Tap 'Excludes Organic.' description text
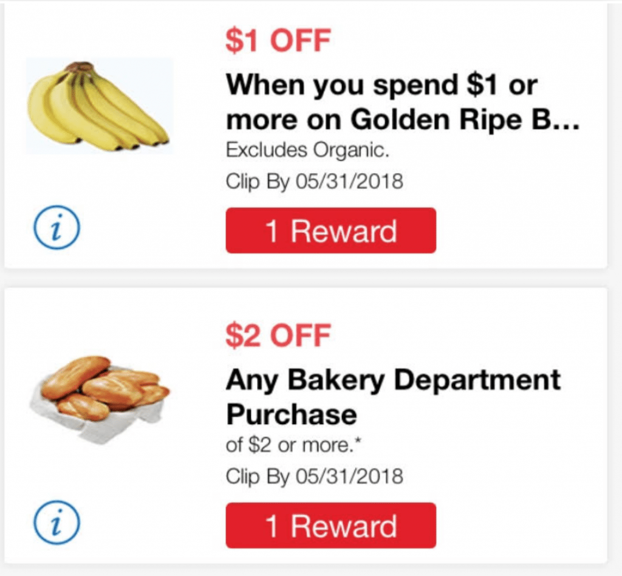The height and width of the screenshot is (576, 622). pyautogui.click(x=307, y=150)
